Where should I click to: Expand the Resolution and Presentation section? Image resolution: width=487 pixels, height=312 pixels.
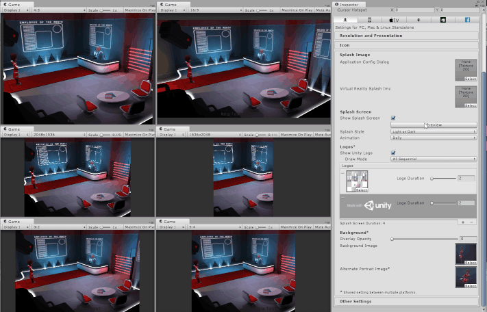[x=407, y=36]
